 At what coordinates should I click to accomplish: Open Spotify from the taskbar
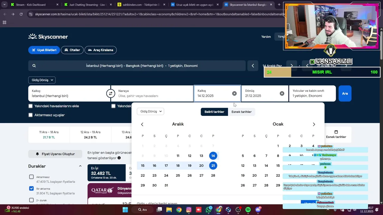pyautogui.click(x=248, y=210)
